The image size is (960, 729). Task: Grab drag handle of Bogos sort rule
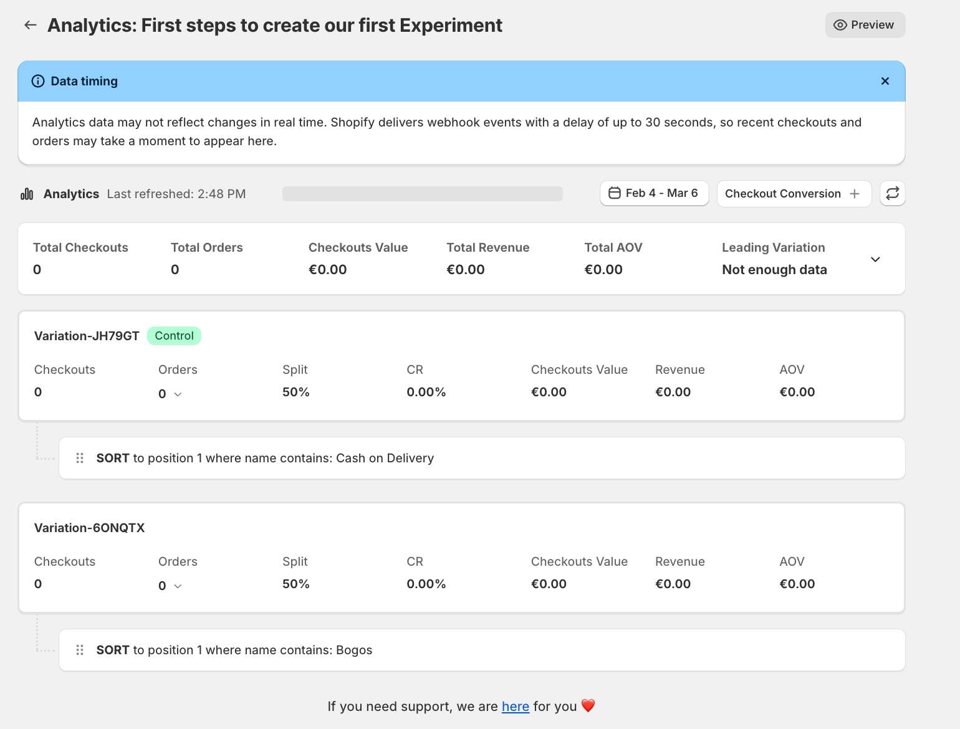coord(80,650)
